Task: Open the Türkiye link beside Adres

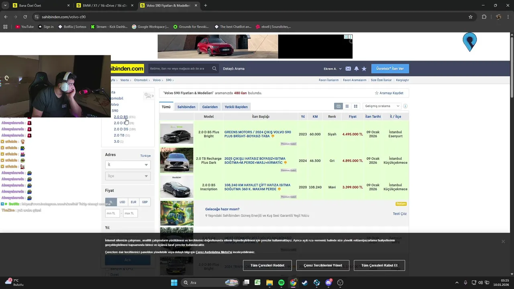Action: [x=145, y=156]
